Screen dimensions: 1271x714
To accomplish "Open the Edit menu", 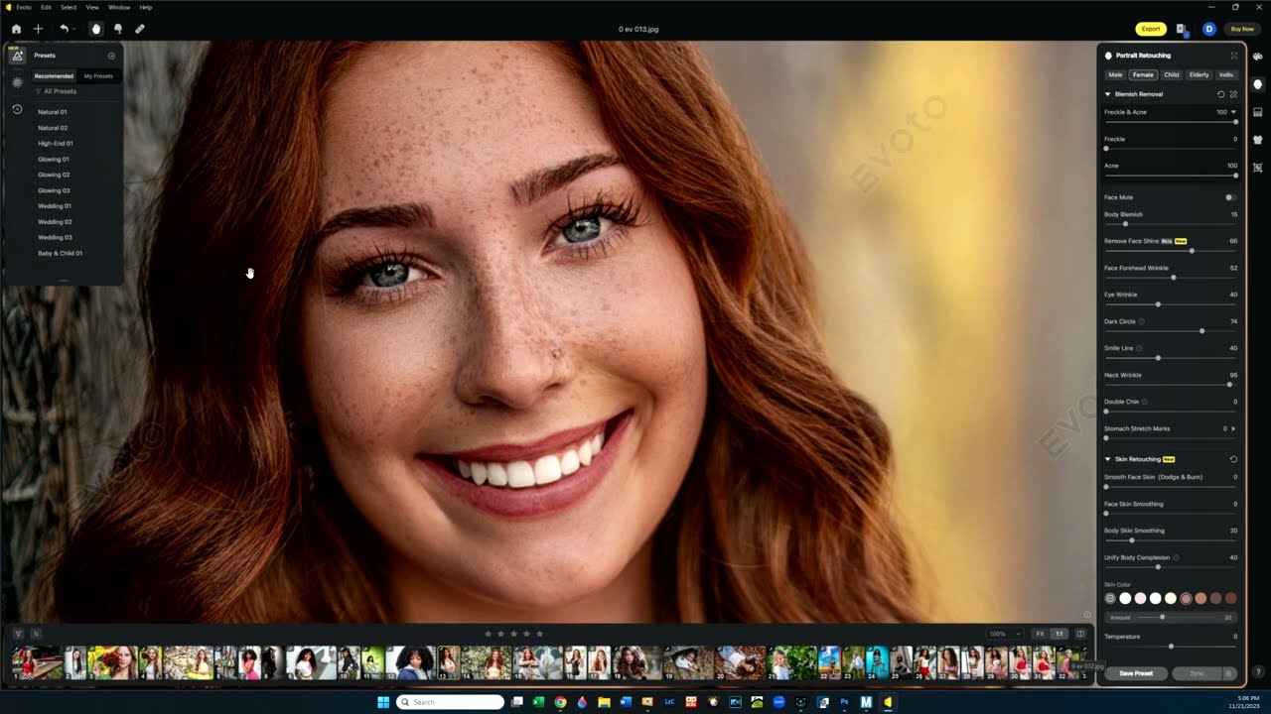I will point(46,7).
